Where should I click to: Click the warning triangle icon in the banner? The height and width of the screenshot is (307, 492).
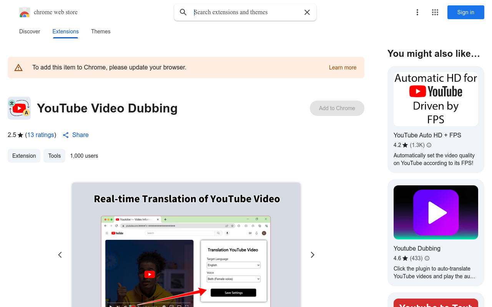coord(18,68)
